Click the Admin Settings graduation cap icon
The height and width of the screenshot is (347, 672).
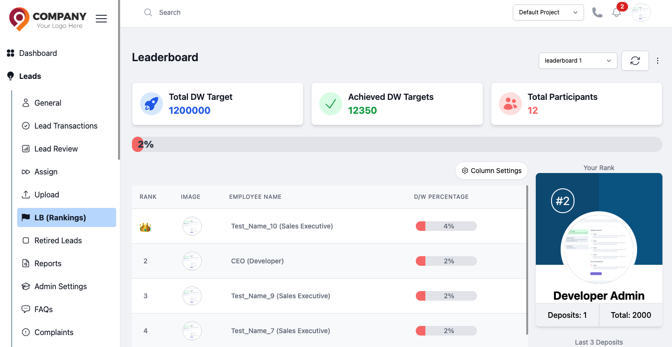(26, 286)
